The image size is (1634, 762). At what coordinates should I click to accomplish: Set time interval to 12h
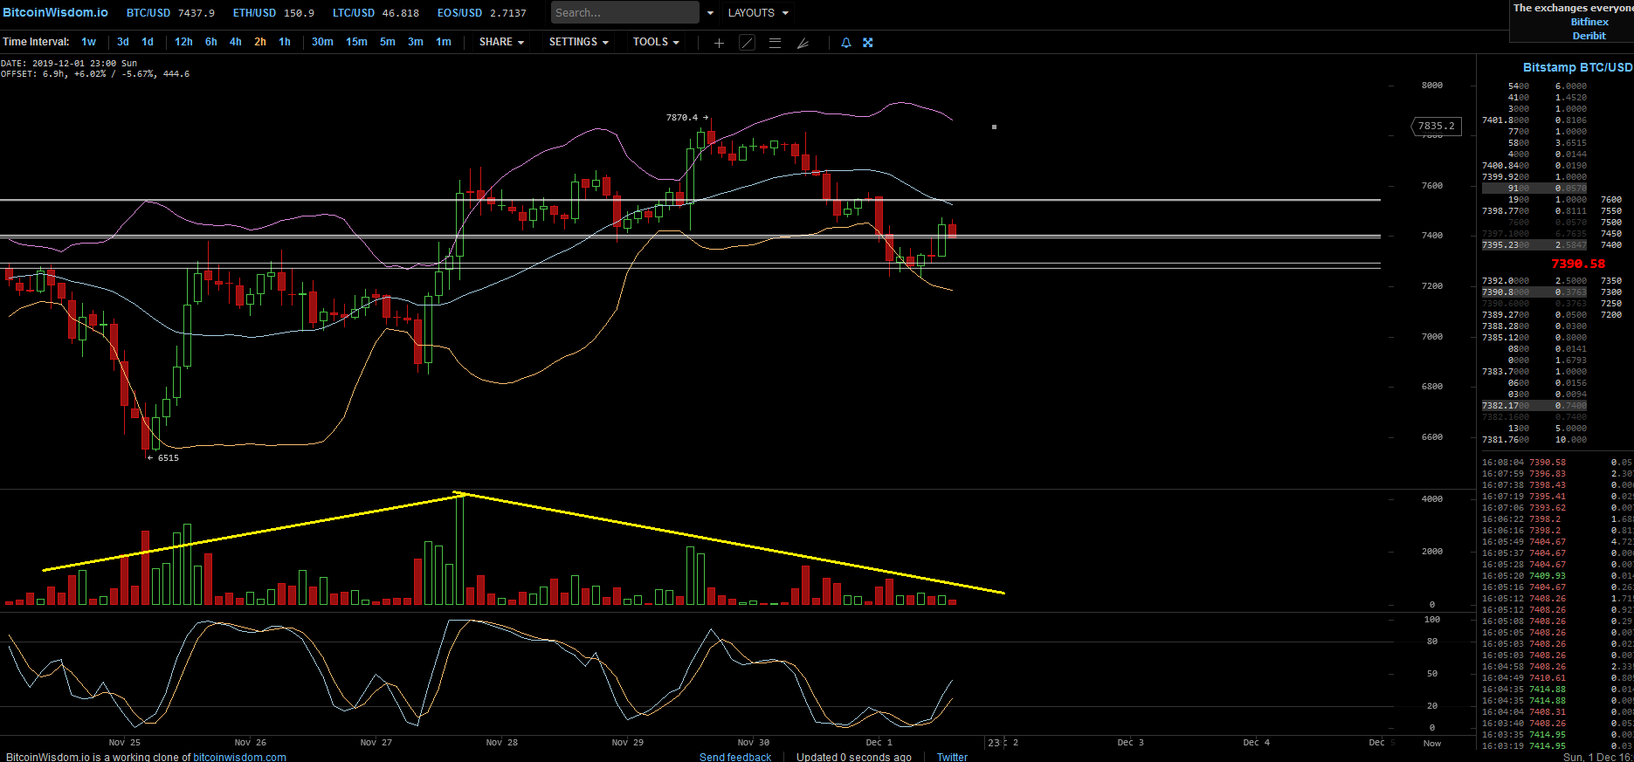(183, 42)
